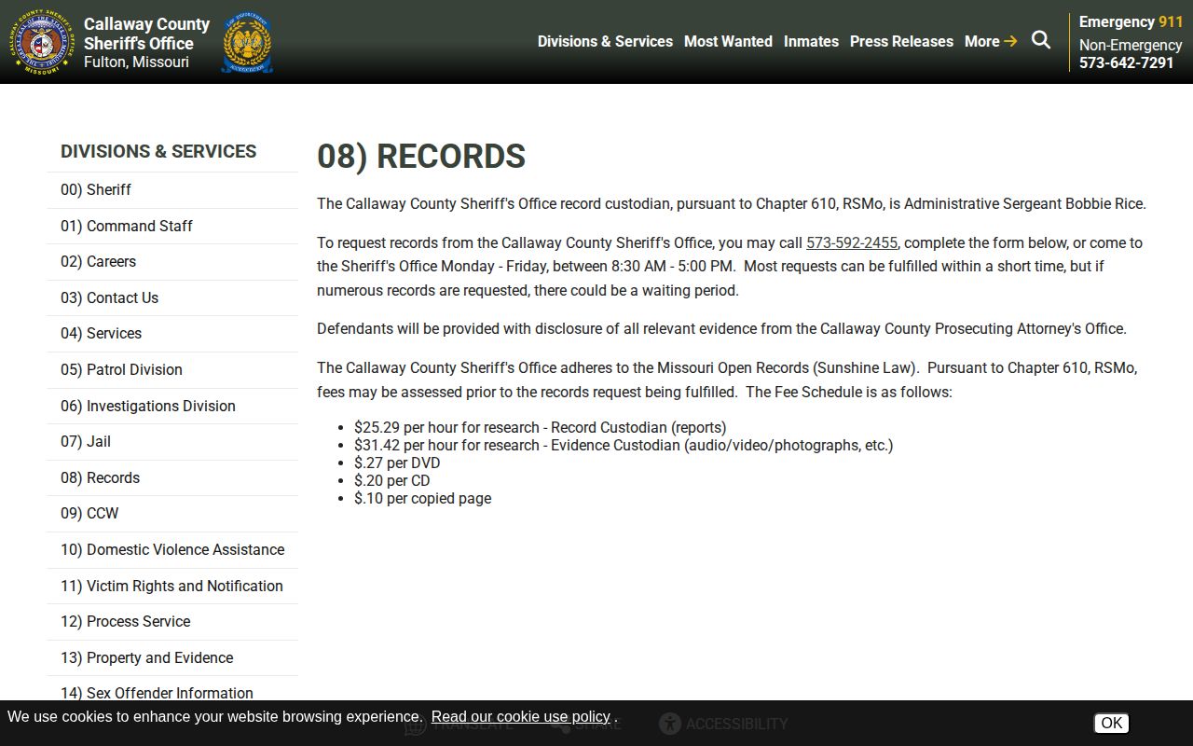This screenshot has width=1193, height=746.
Task: Select '08) Records' in the sidebar
Action: [x=172, y=478]
